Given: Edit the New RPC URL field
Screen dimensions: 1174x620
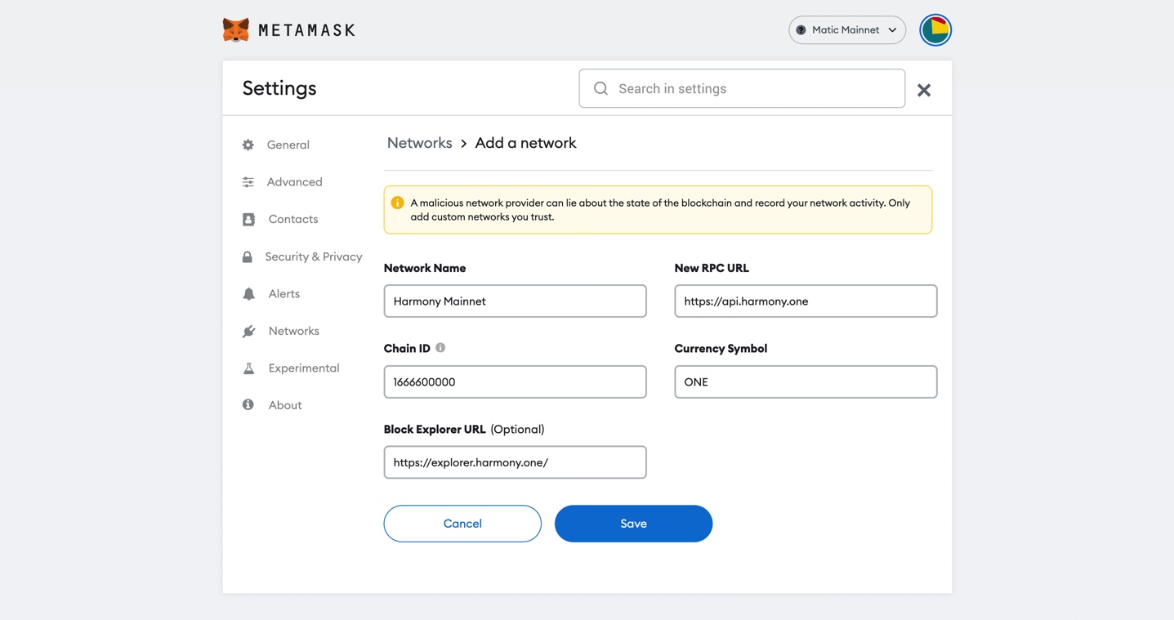Looking at the screenshot, I should click(x=806, y=301).
